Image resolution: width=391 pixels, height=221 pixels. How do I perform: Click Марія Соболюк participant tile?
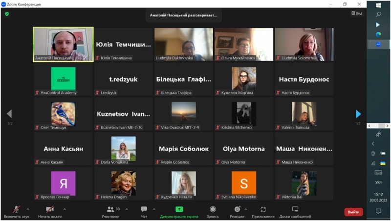tap(184, 149)
